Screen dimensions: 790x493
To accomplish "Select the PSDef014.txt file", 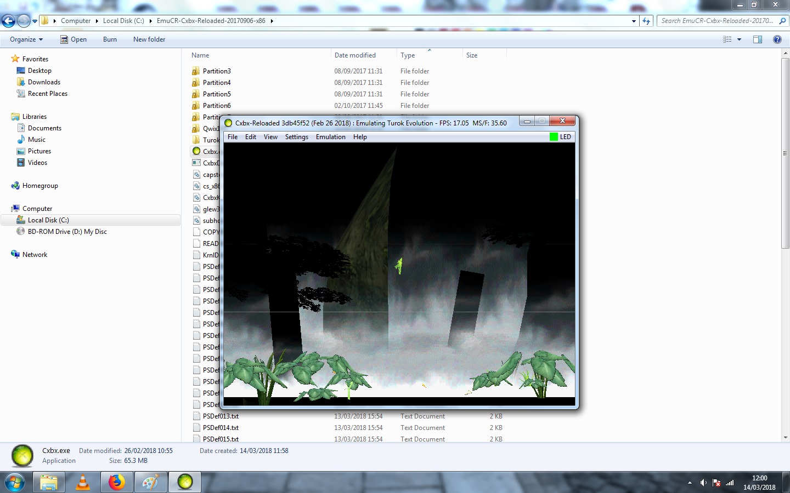I will click(x=221, y=428).
